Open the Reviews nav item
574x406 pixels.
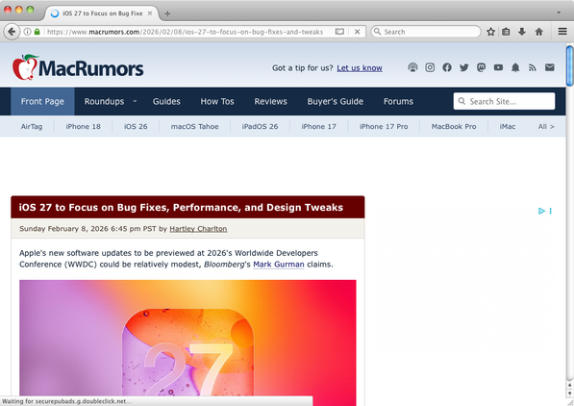[x=270, y=101]
